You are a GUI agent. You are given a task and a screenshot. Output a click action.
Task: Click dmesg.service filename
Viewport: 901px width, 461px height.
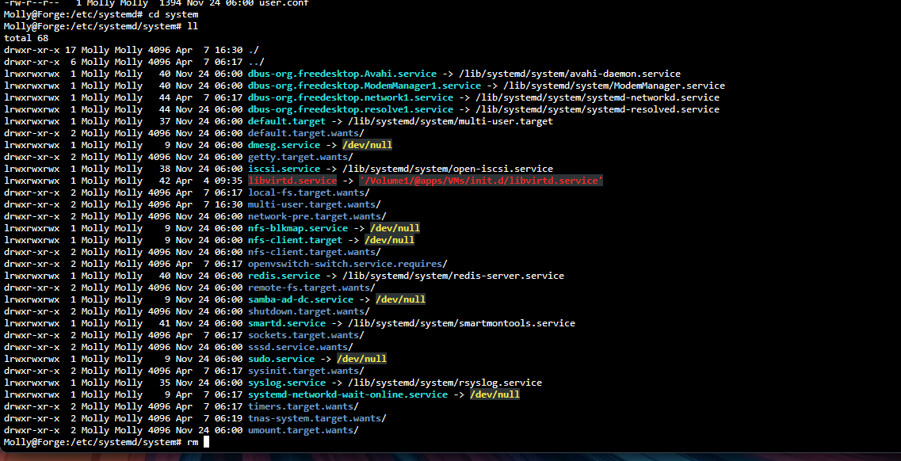click(284, 145)
